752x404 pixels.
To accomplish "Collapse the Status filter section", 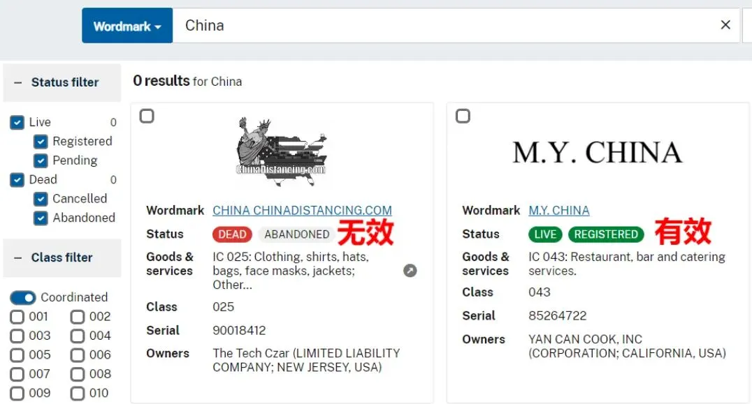I will [17, 82].
